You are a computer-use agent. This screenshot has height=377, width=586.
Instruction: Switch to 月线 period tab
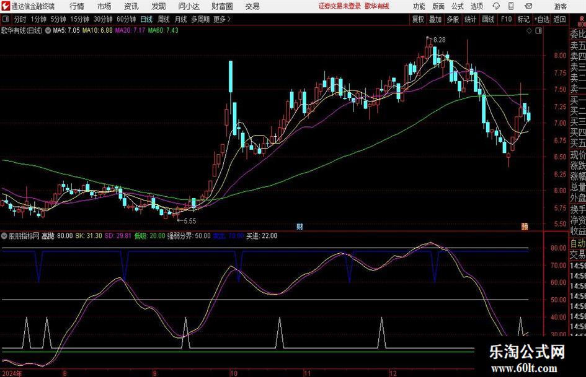point(180,19)
